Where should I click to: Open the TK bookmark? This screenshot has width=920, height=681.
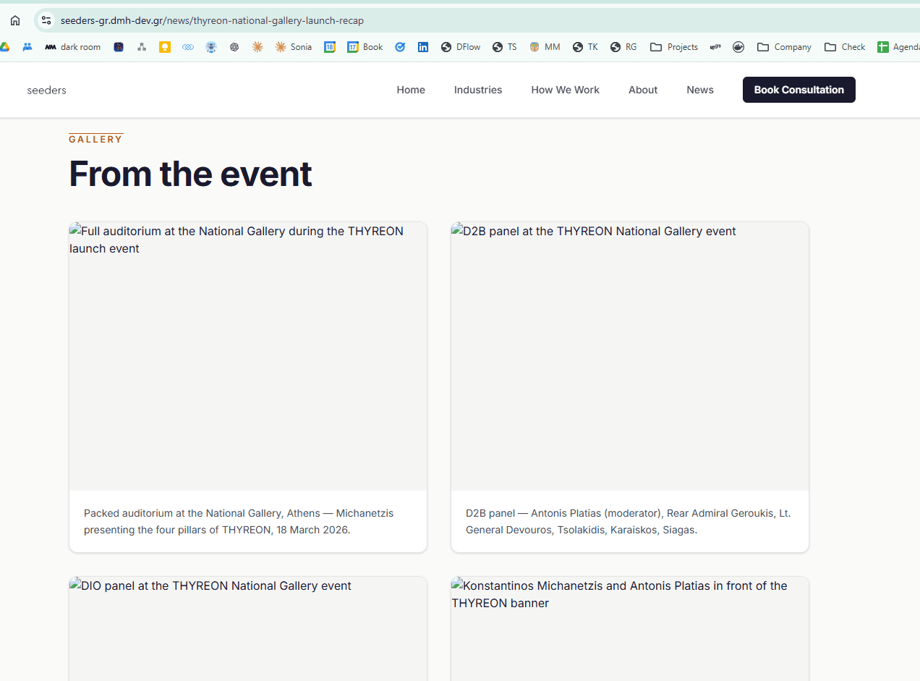(585, 47)
